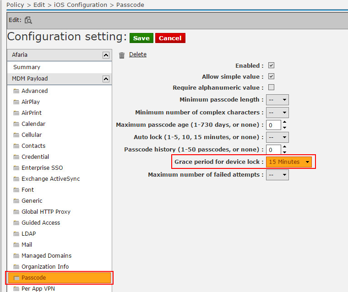348x292 pixels.
Task: Click the Passcode folder icon
Action: (16, 278)
